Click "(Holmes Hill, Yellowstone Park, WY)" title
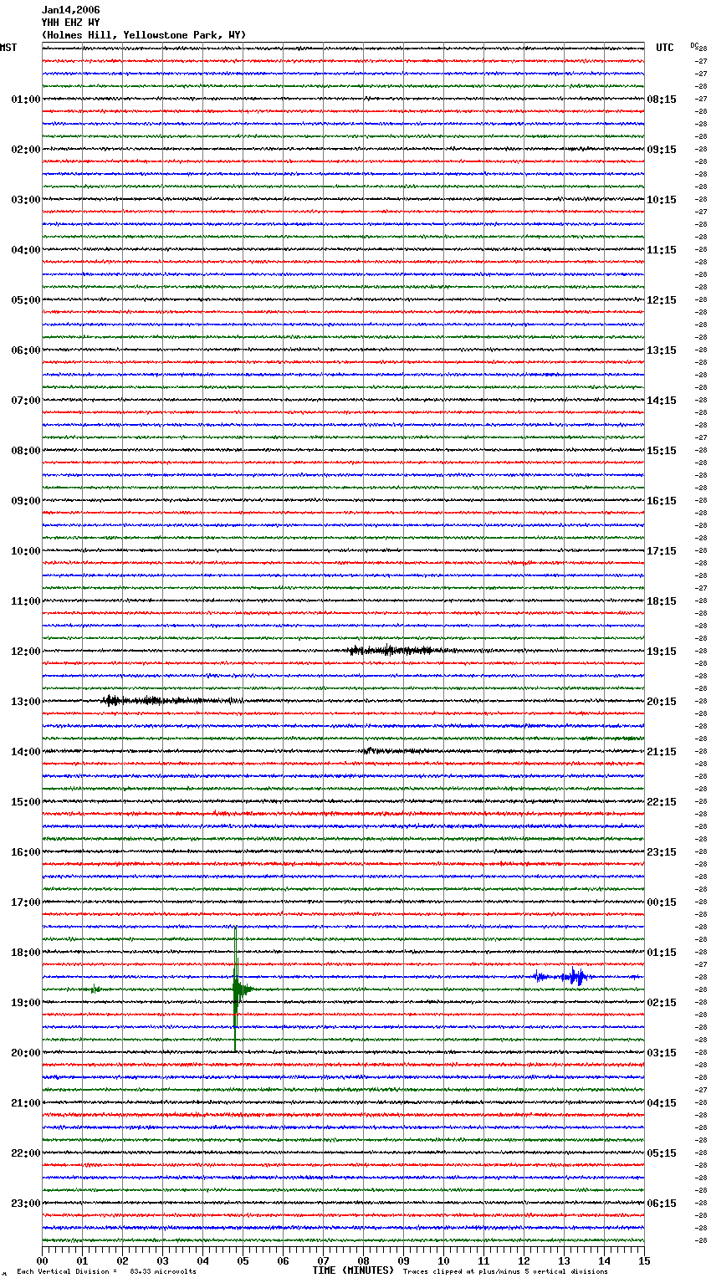Screen dimensions: 711x1283 (x=144, y=35)
